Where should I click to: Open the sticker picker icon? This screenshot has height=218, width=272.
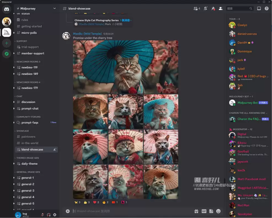211,211
